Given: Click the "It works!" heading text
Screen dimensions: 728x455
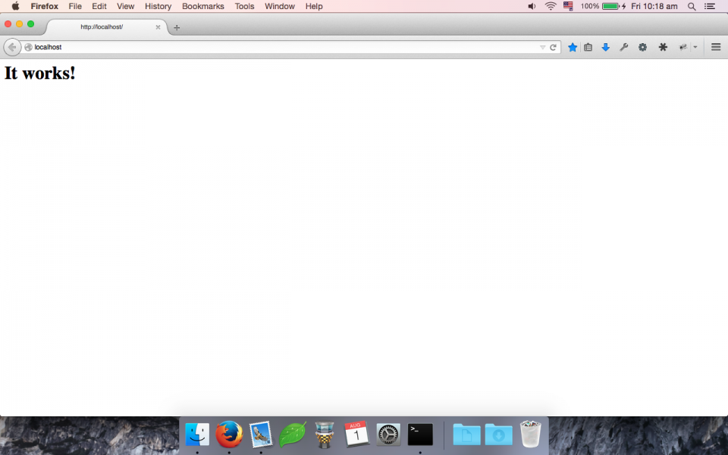Looking at the screenshot, I should [x=40, y=74].
